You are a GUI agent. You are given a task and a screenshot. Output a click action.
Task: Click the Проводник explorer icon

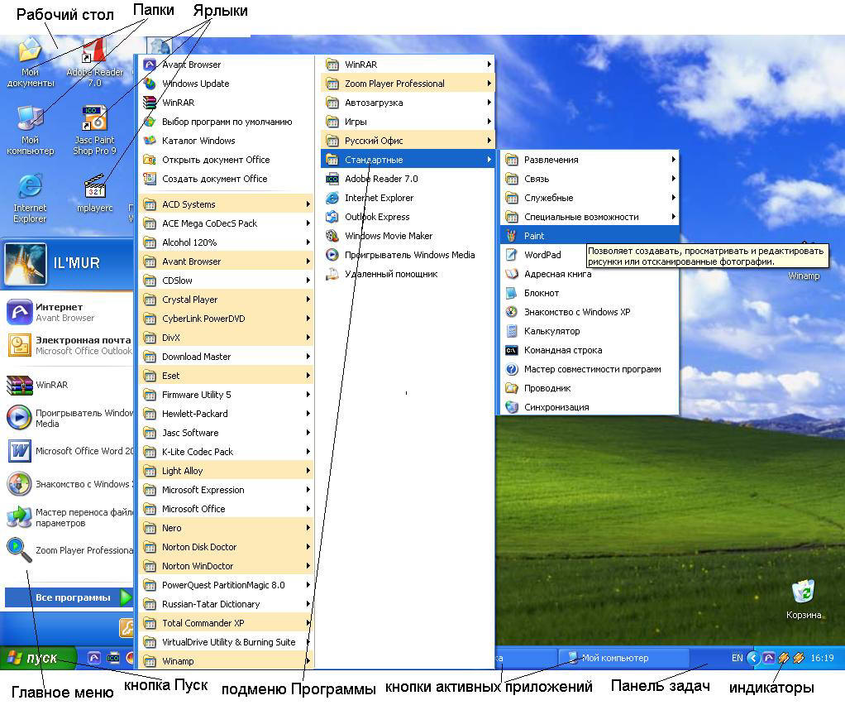coord(512,388)
